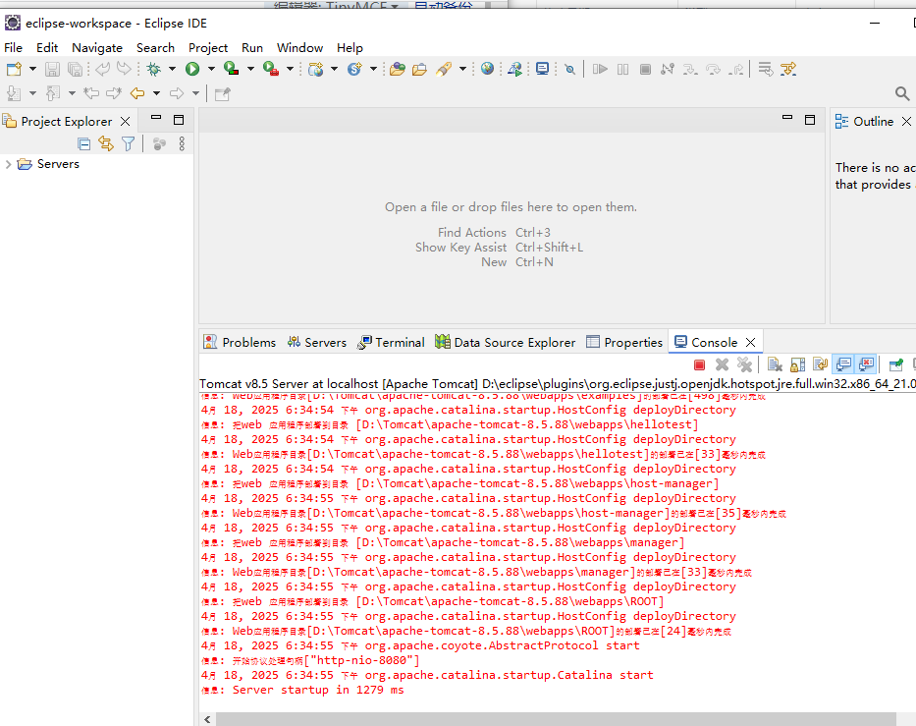Toggle Pin Console icon
Image resolution: width=916 pixels, height=726 pixels.
896,364
